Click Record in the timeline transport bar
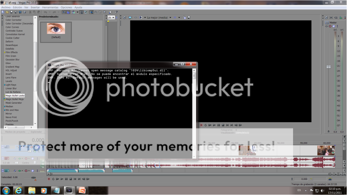347x195 pixels. [x=49, y=179]
